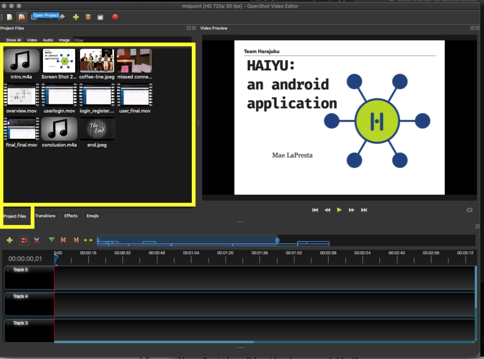The width and height of the screenshot is (484, 359).
Task: Select the login_register clip
Action: pos(96,98)
